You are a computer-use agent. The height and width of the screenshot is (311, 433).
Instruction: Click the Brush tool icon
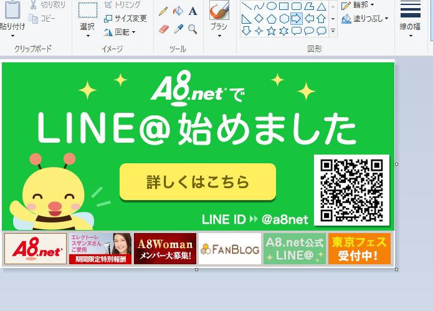219,10
